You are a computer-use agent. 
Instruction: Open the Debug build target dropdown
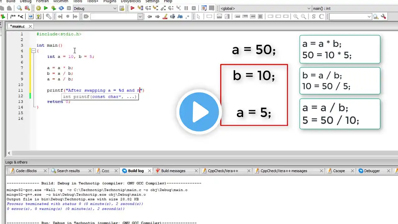click(115, 8)
